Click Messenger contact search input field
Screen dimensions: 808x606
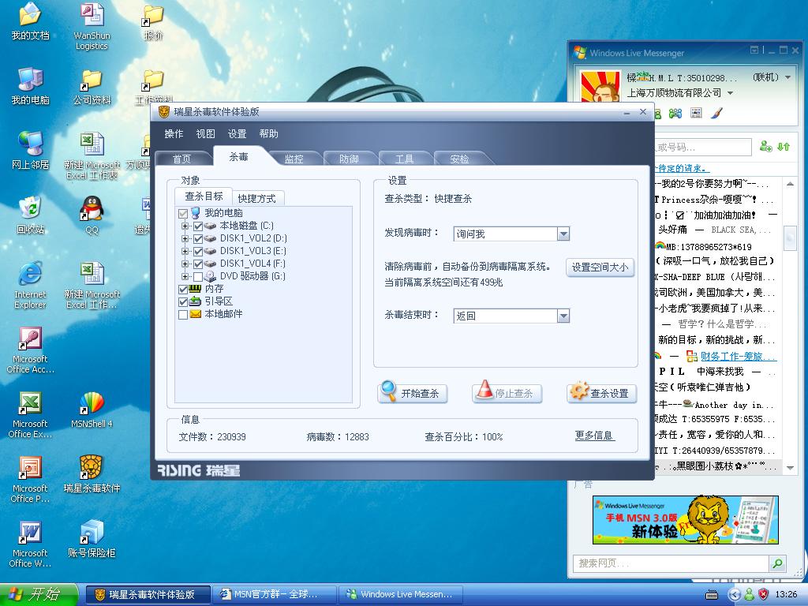703,148
